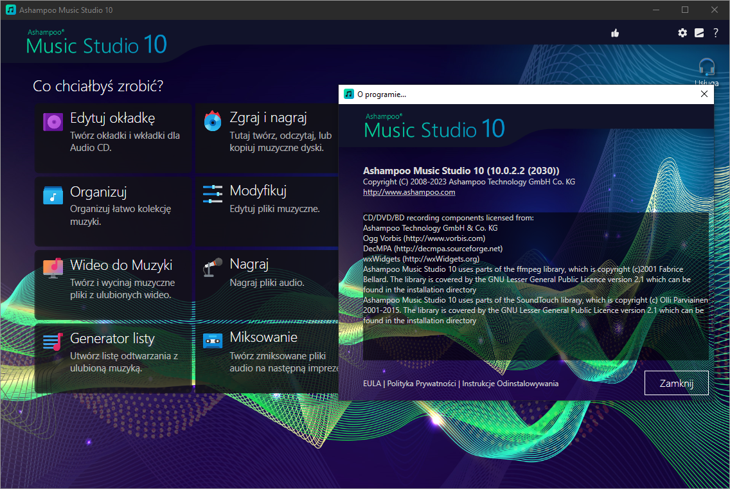Select the Modyfikuj tile heading
730x489 pixels.
(x=258, y=191)
